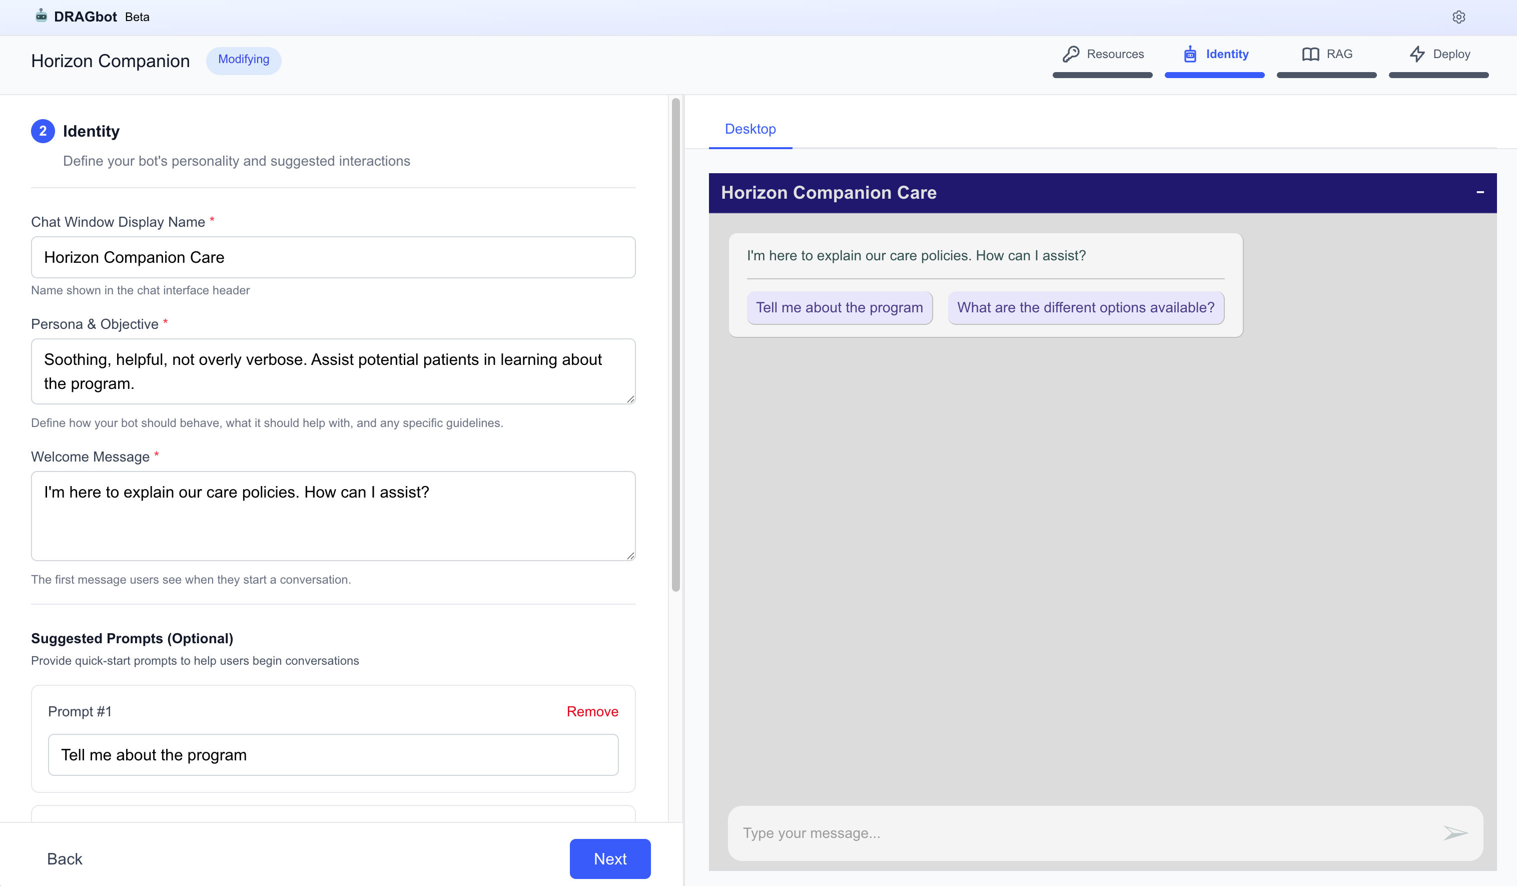Switch to the Desktop preview tab
This screenshot has height=886, width=1517.
[x=750, y=129]
